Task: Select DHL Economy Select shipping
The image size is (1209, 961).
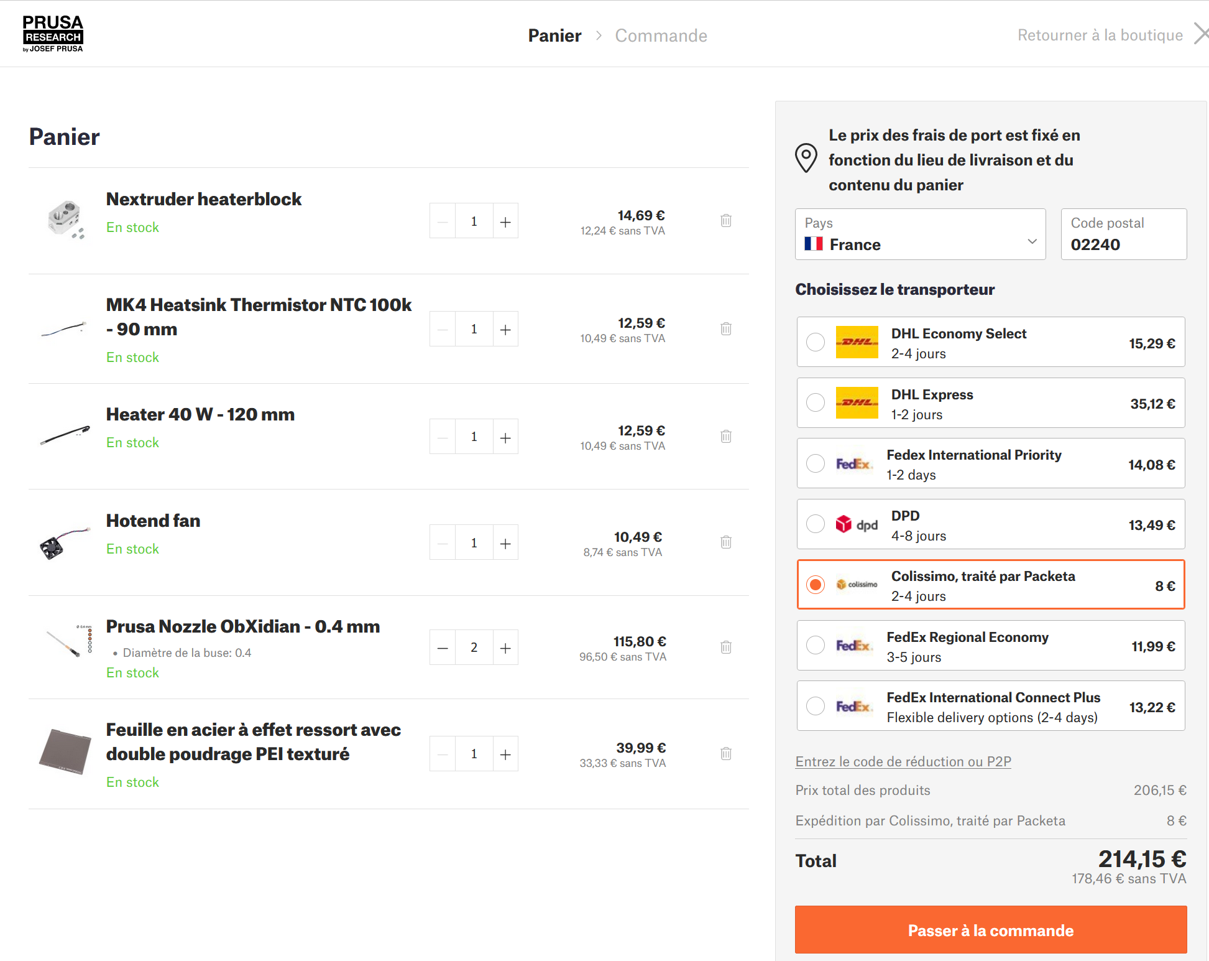Action: [x=815, y=342]
